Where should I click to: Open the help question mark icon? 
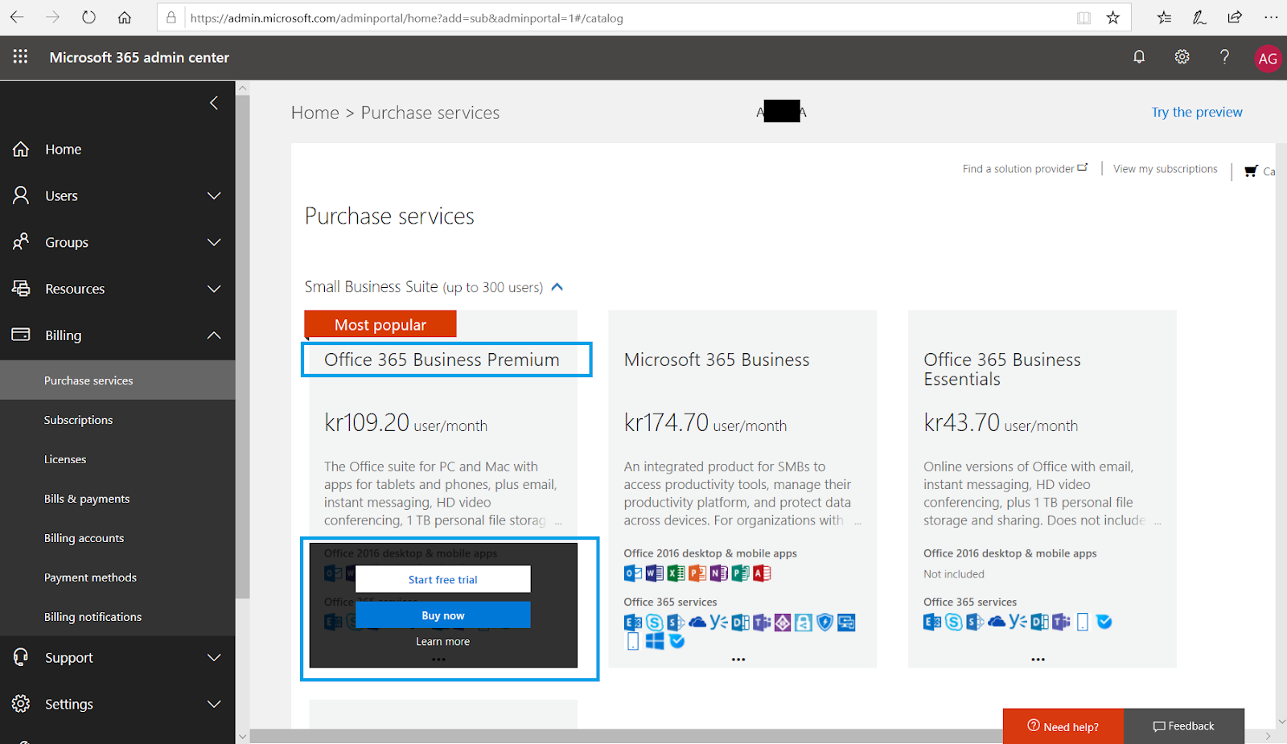1224,56
